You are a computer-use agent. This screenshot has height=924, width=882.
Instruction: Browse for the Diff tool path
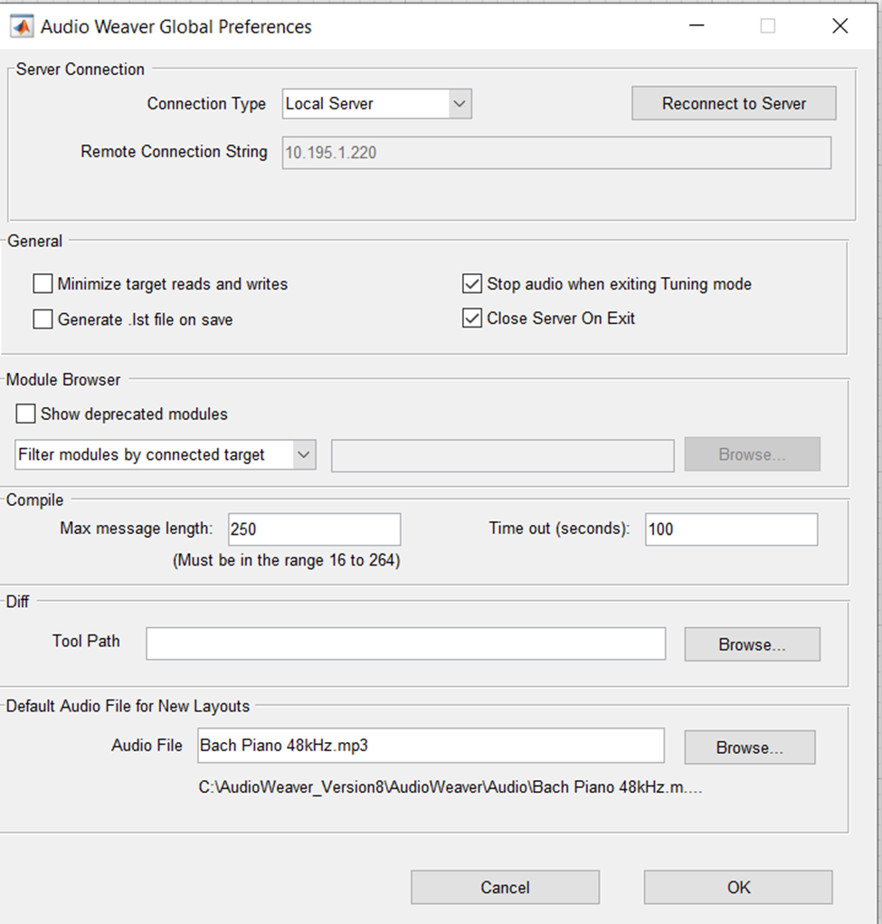click(x=752, y=644)
